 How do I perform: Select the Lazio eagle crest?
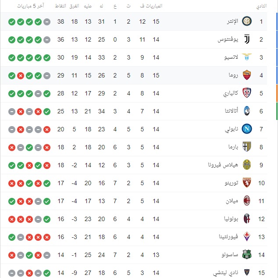click(247, 57)
